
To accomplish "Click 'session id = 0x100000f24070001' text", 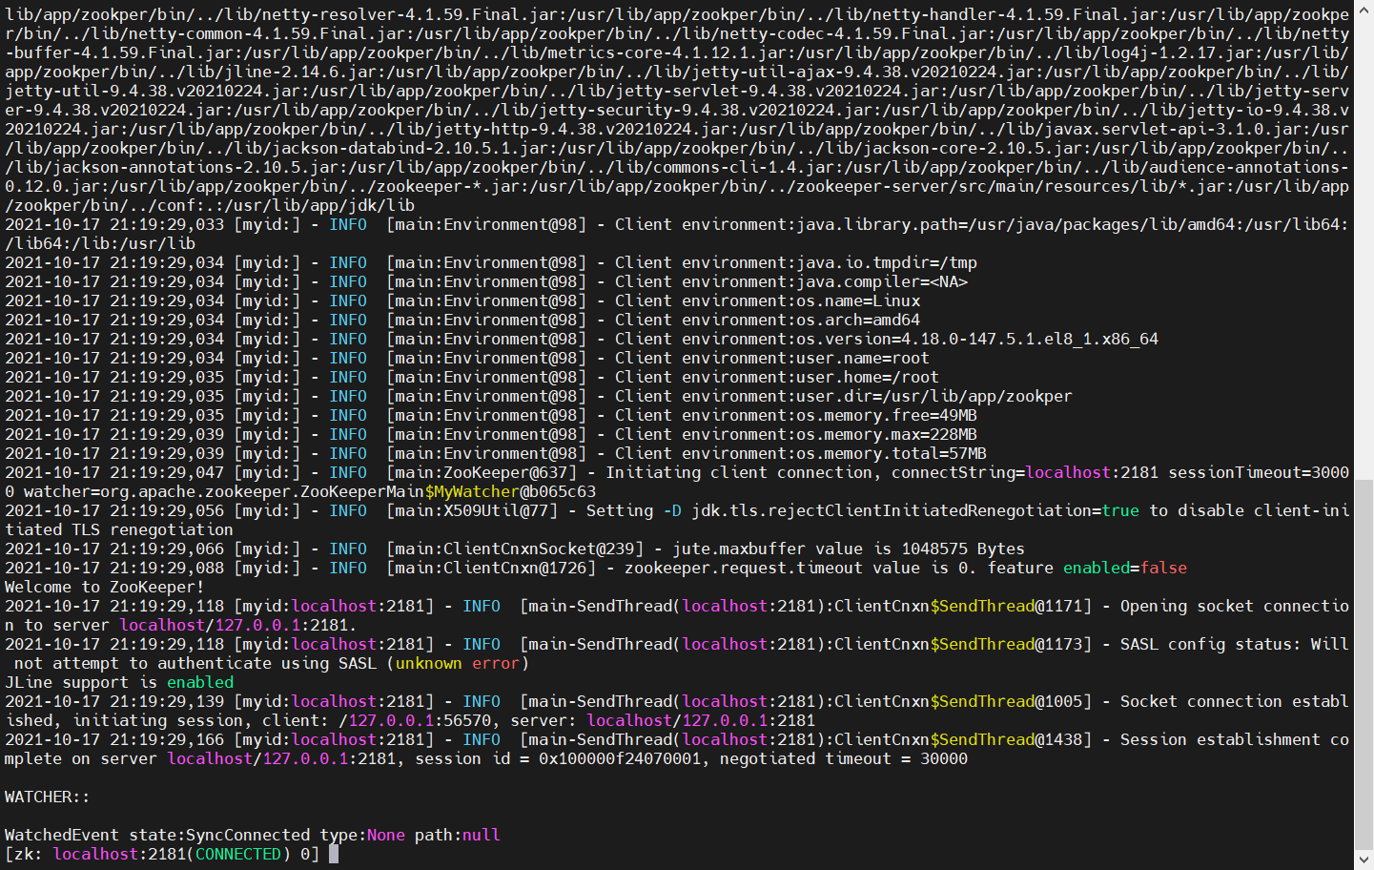I will 558,758.
